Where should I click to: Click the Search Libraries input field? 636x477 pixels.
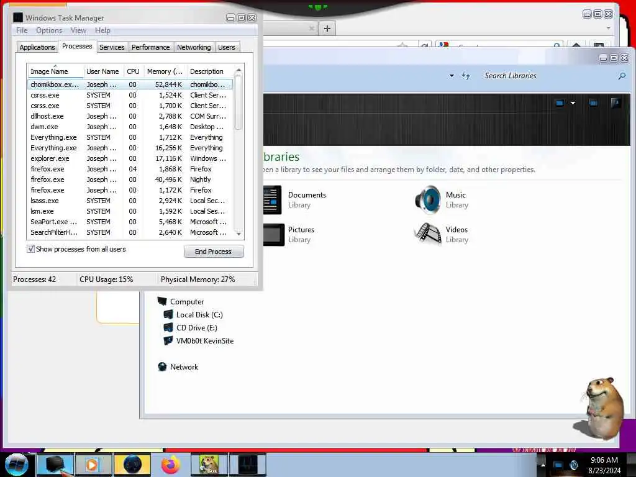pos(548,76)
